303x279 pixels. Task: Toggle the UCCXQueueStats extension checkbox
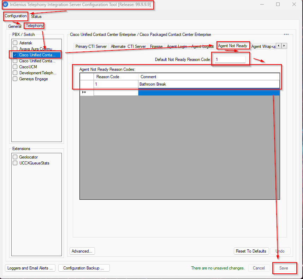(x=15, y=163)
